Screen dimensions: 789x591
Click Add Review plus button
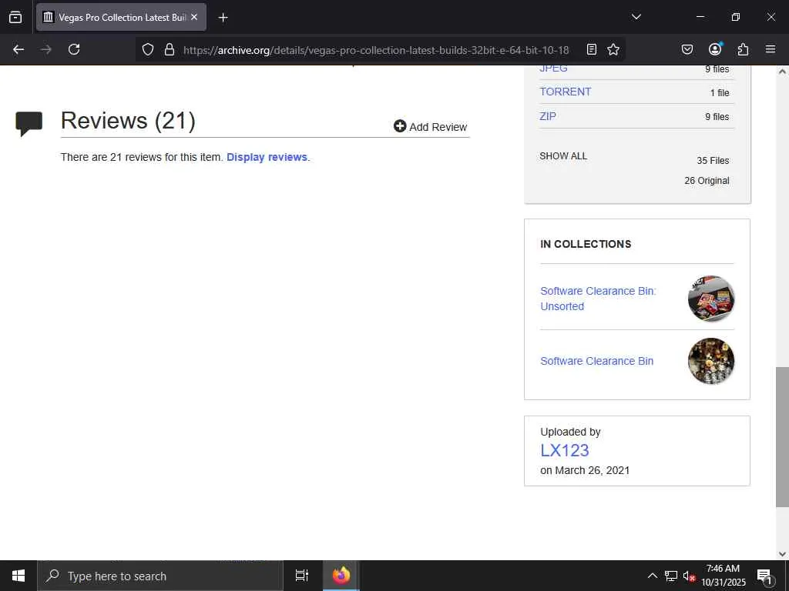(430, 127)
